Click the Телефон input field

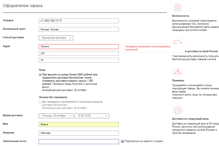click(x=79, y=21)
